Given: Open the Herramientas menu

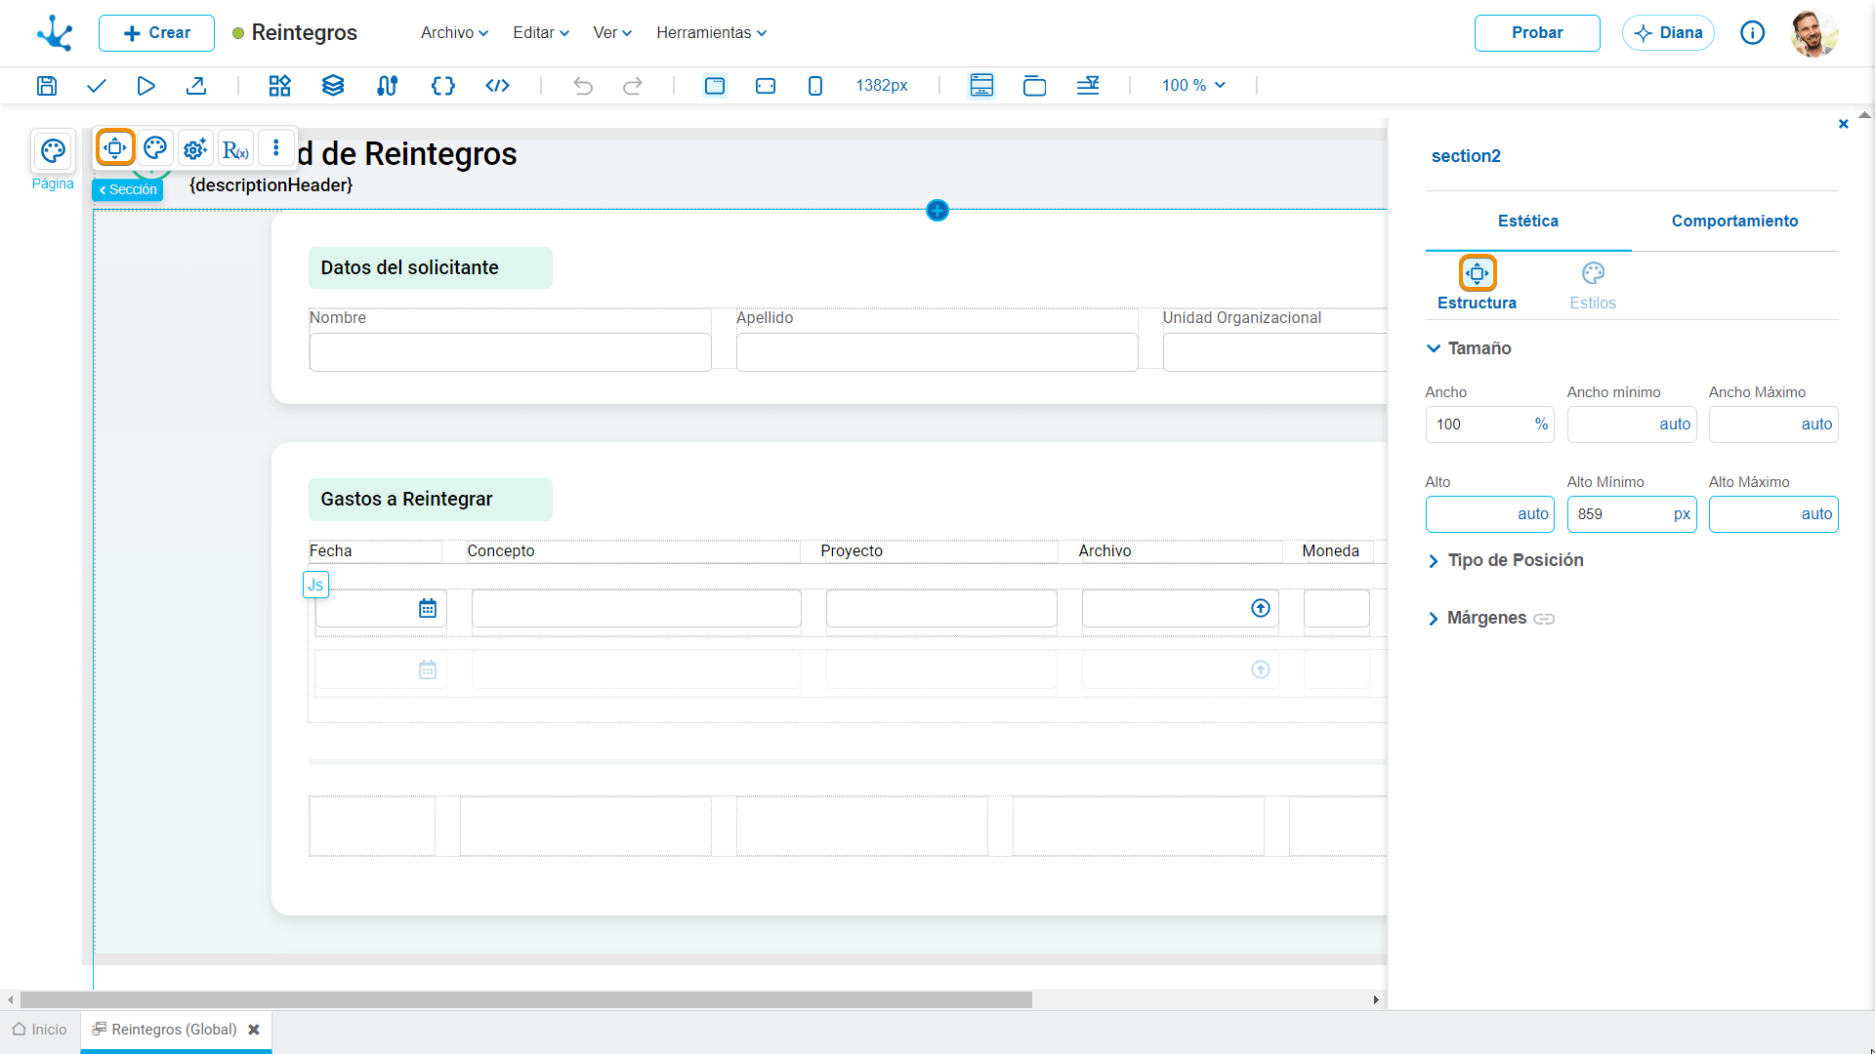Looking at the screenshot, I should tap(711, 32).
